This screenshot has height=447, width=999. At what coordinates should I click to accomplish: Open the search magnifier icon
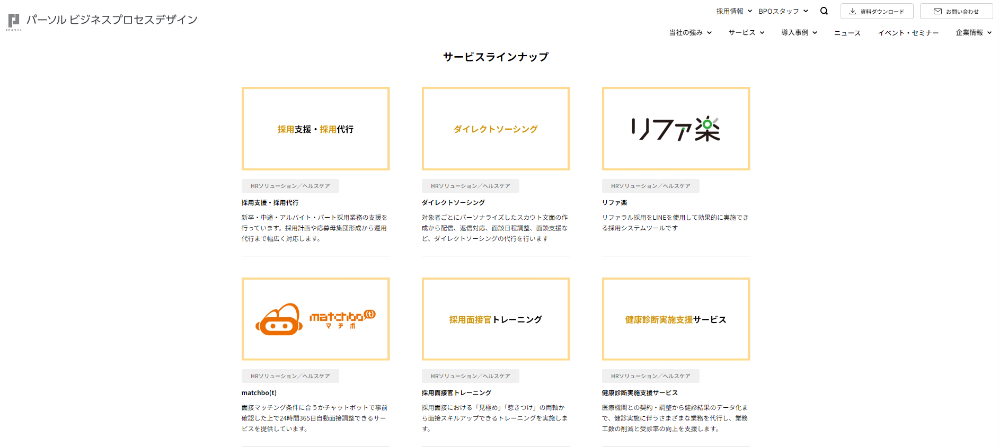[x=824, y=11]
